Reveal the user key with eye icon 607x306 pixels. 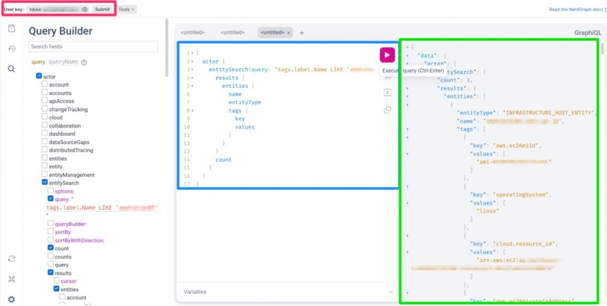pyautogui.click(x=85, y=9)
